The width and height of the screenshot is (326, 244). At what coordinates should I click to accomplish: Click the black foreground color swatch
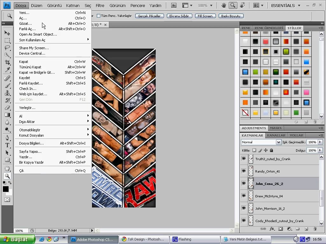click(x=6, y=189)
